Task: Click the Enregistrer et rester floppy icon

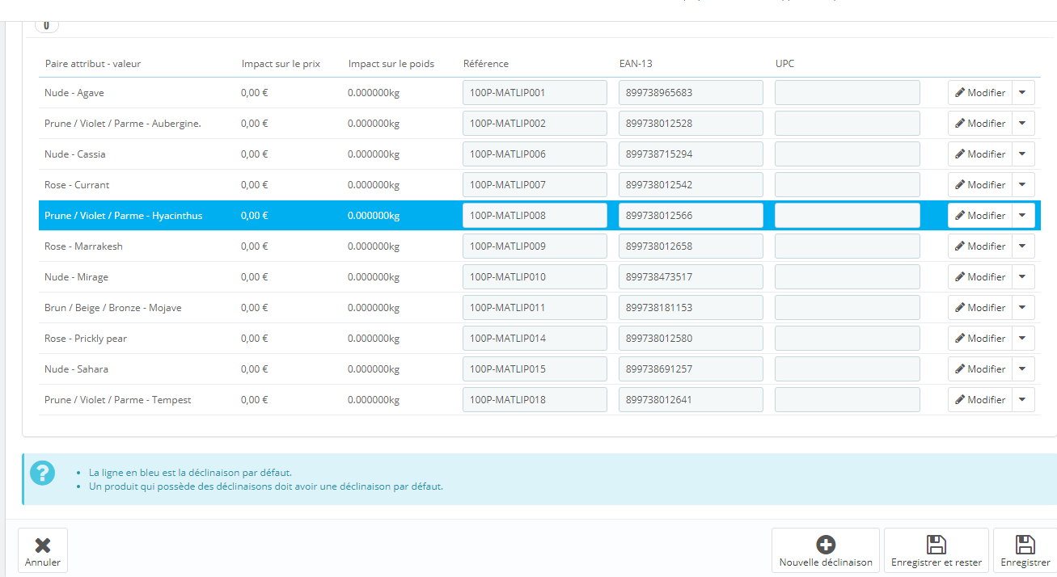Action: click(937, 545)
